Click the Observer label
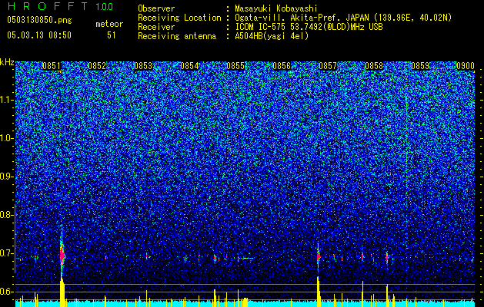Screen dimensions: 484x307 156,8
